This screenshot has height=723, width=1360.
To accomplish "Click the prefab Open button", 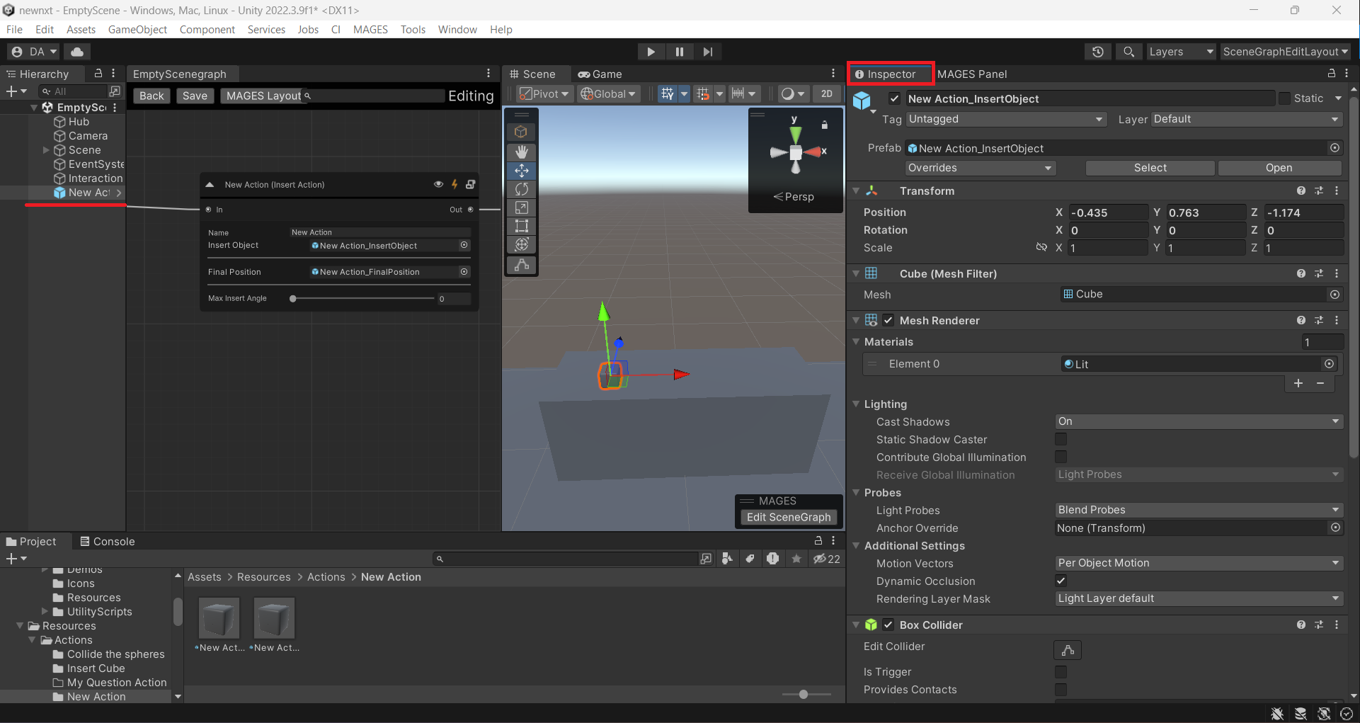I will pos(1279,168).
